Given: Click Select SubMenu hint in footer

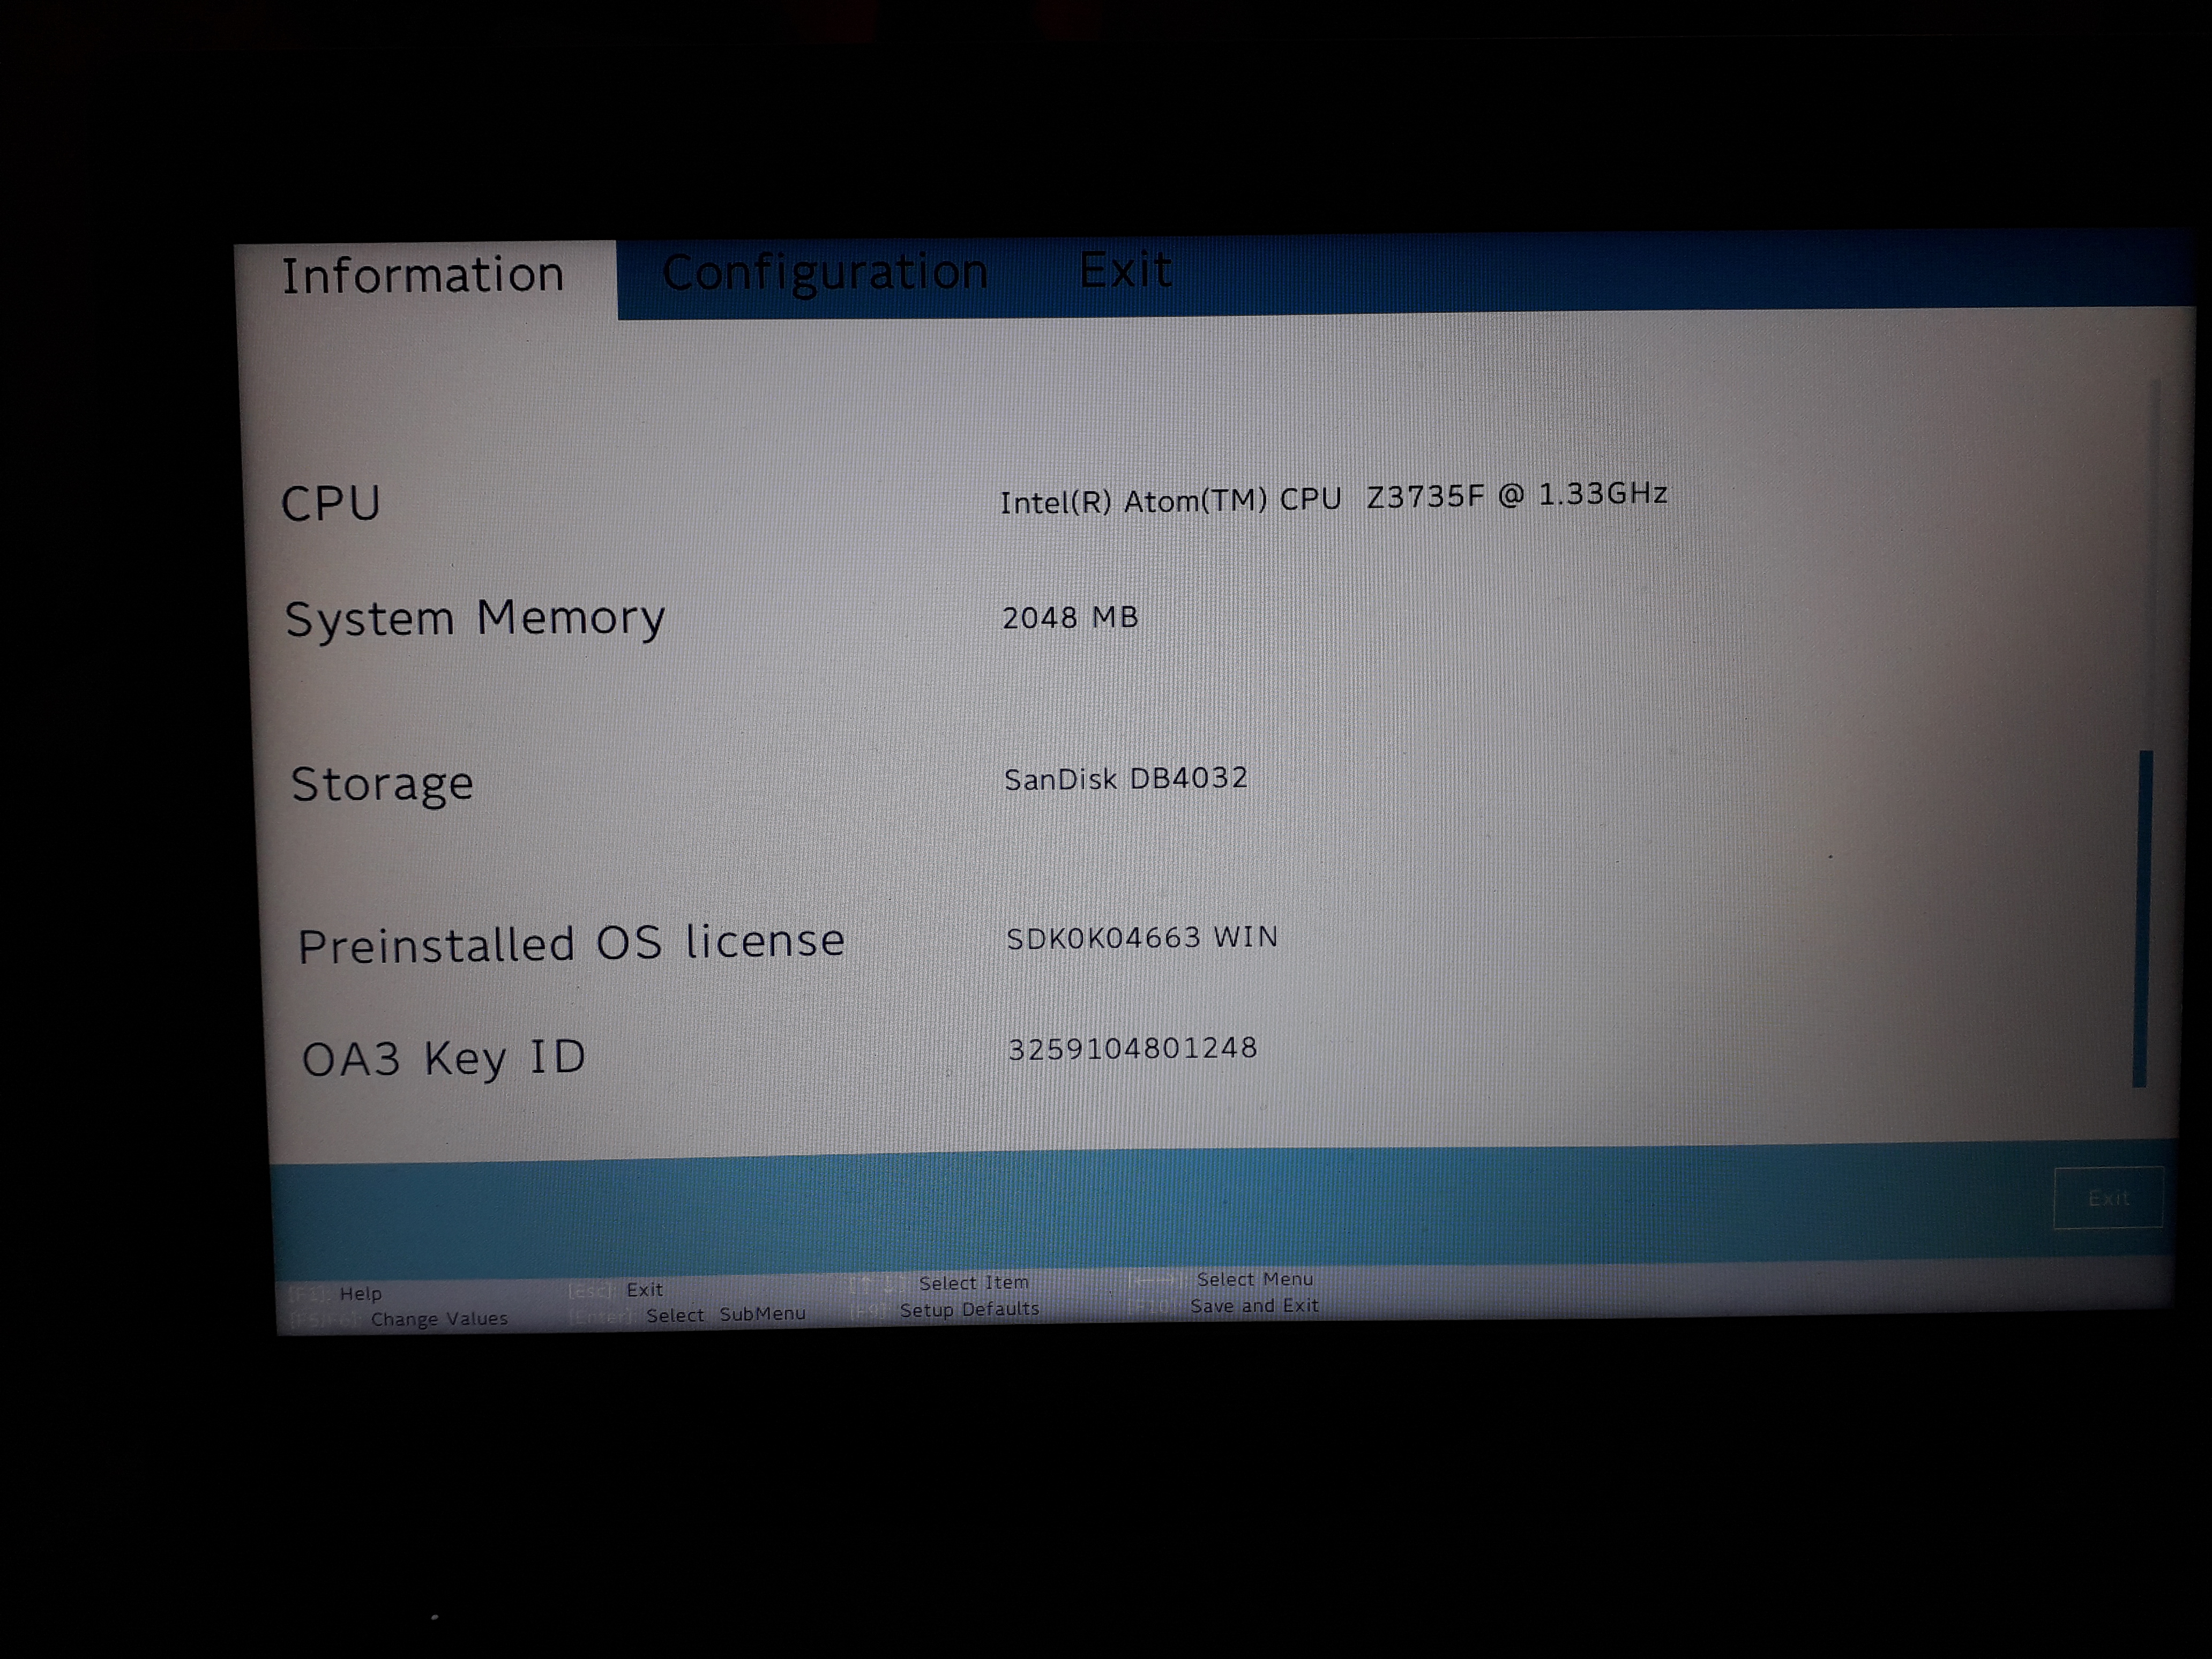Looking at the screenshot, I should click(x=725, y=1314).
